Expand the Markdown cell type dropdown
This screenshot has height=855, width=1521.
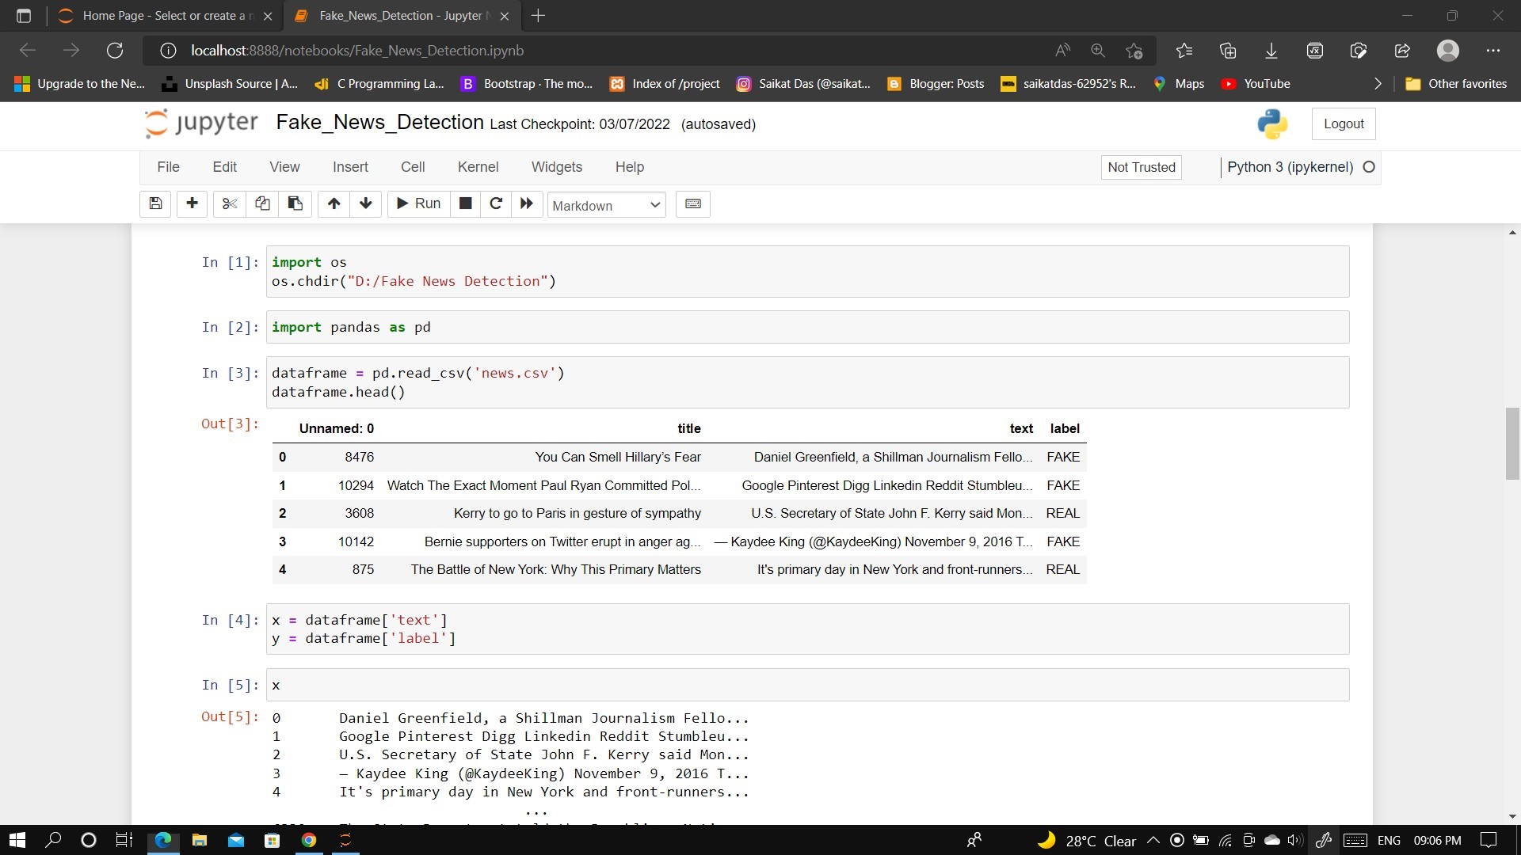click(x=606, y=205)
